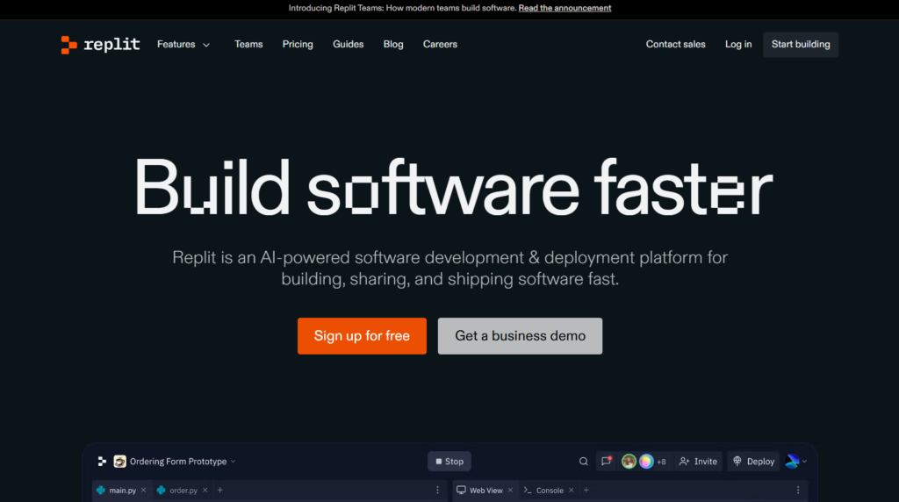Select the order.py tab

coord(183,491)
